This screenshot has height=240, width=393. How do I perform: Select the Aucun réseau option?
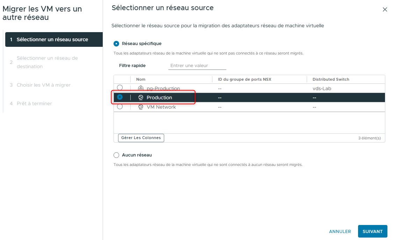pyautogui.click(x=116, y=155)
